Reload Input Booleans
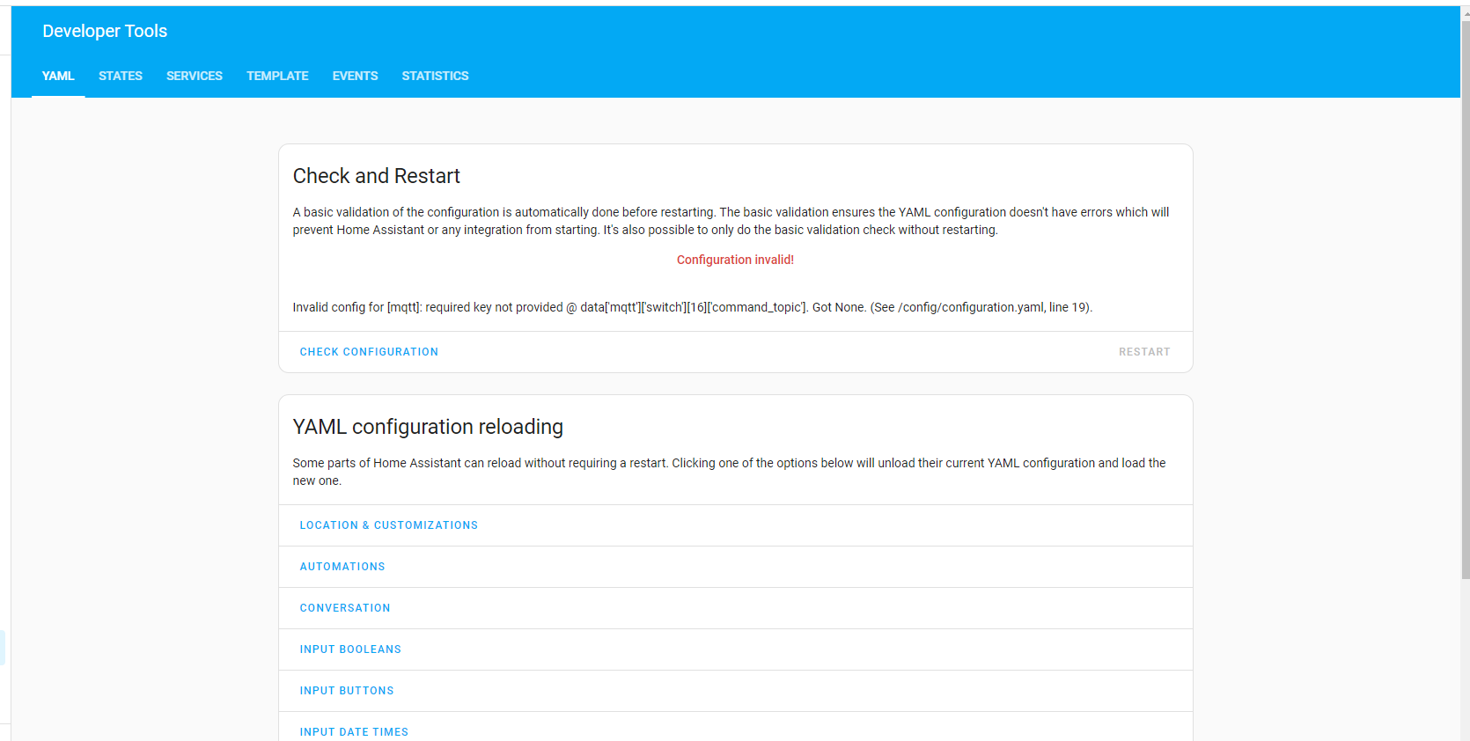The image size is (1470, 741). point(350,649)
